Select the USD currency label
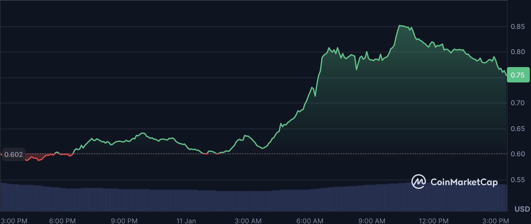This screenshot has height=224, width=531. point(522,209)
